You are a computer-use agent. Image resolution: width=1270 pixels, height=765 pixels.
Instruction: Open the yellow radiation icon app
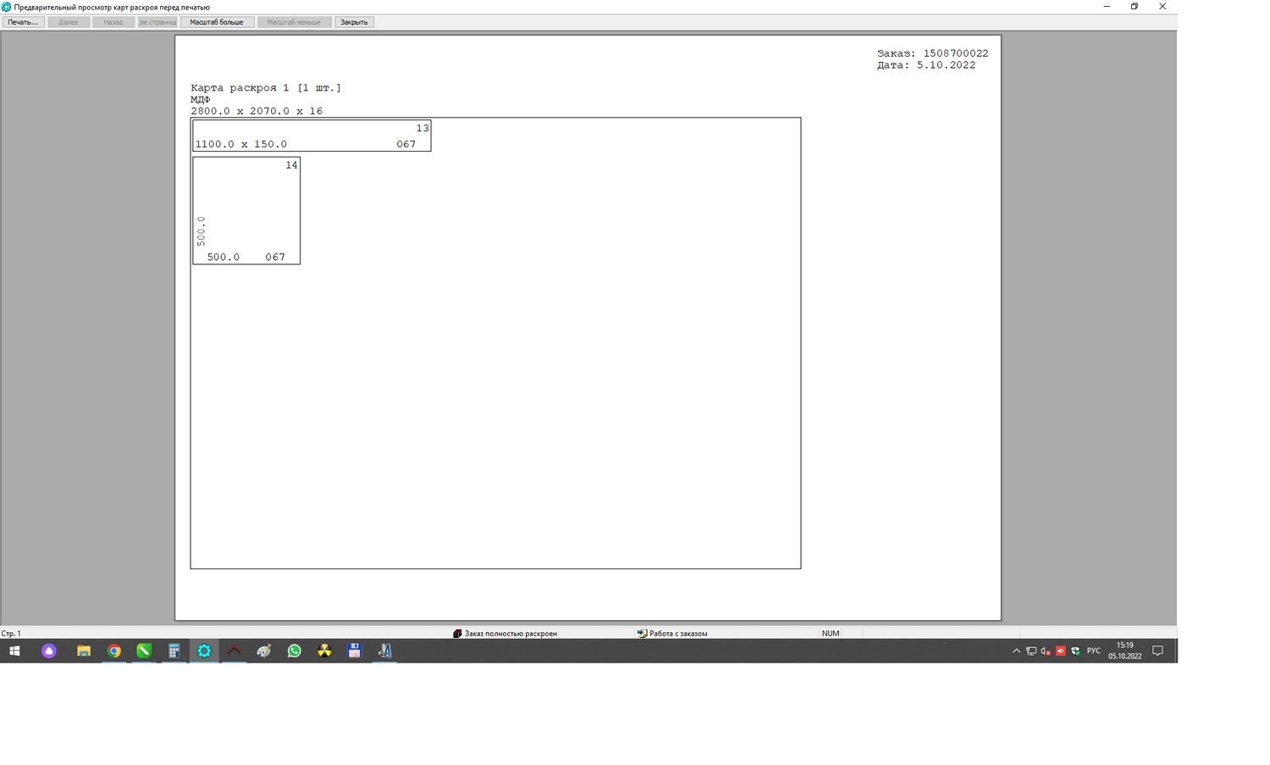(x=324, y=651)
